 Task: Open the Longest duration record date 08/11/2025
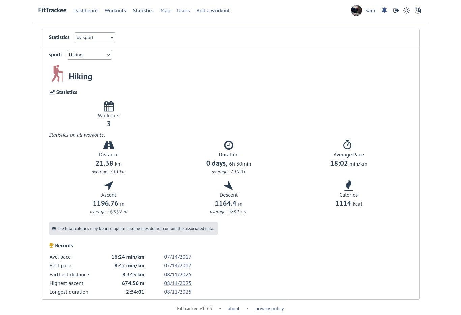[178, 292]
